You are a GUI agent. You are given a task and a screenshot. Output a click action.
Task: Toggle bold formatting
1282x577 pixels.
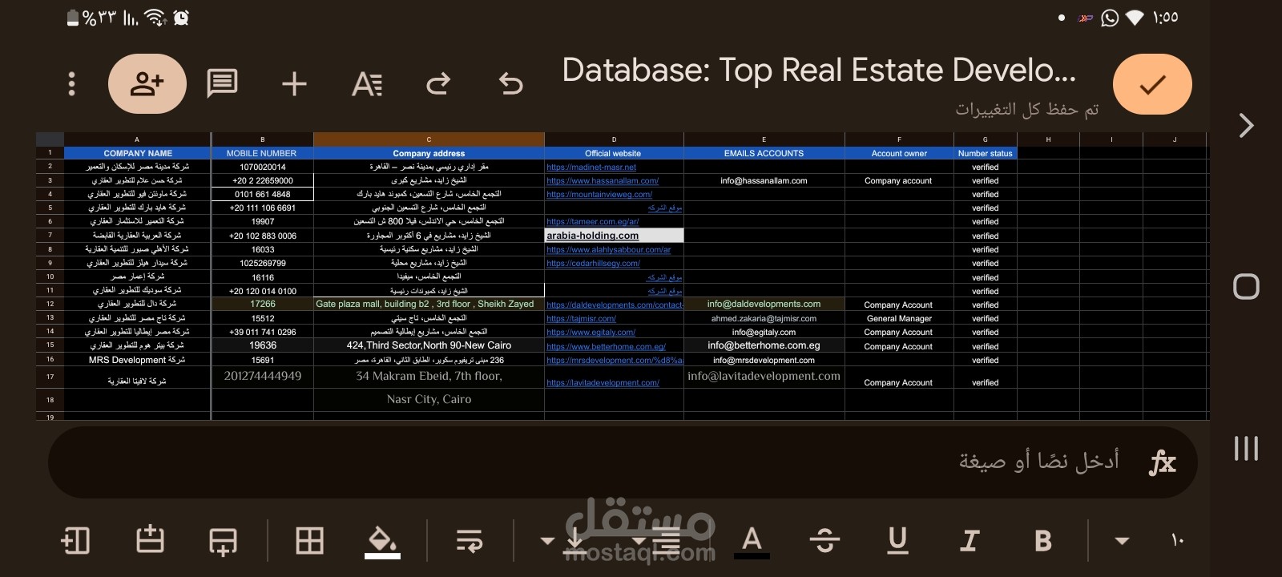1042,541
